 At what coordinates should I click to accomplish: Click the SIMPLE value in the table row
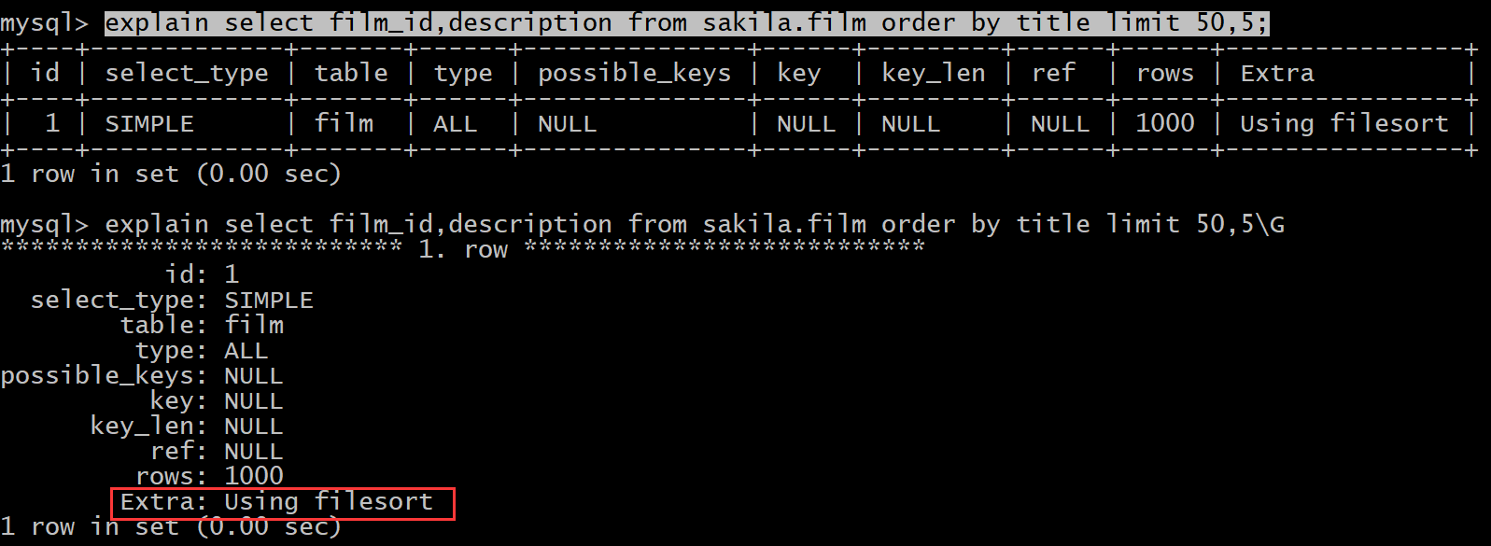tap(149, 123)
